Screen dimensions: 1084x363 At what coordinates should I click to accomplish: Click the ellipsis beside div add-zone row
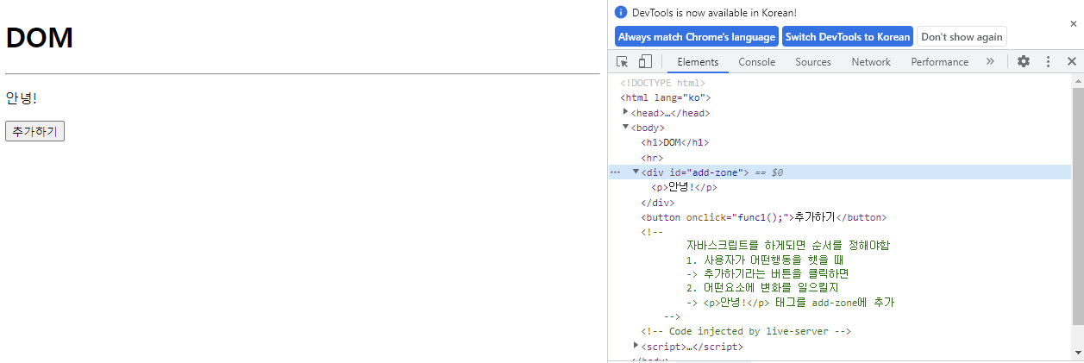(615, 172)
